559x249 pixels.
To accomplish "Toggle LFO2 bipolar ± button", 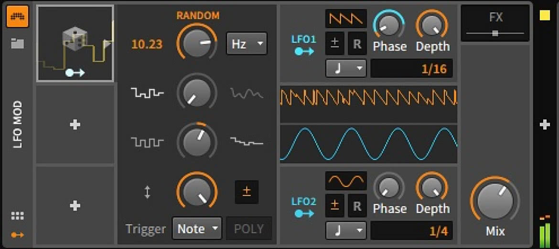I will [x=335, y=205].
